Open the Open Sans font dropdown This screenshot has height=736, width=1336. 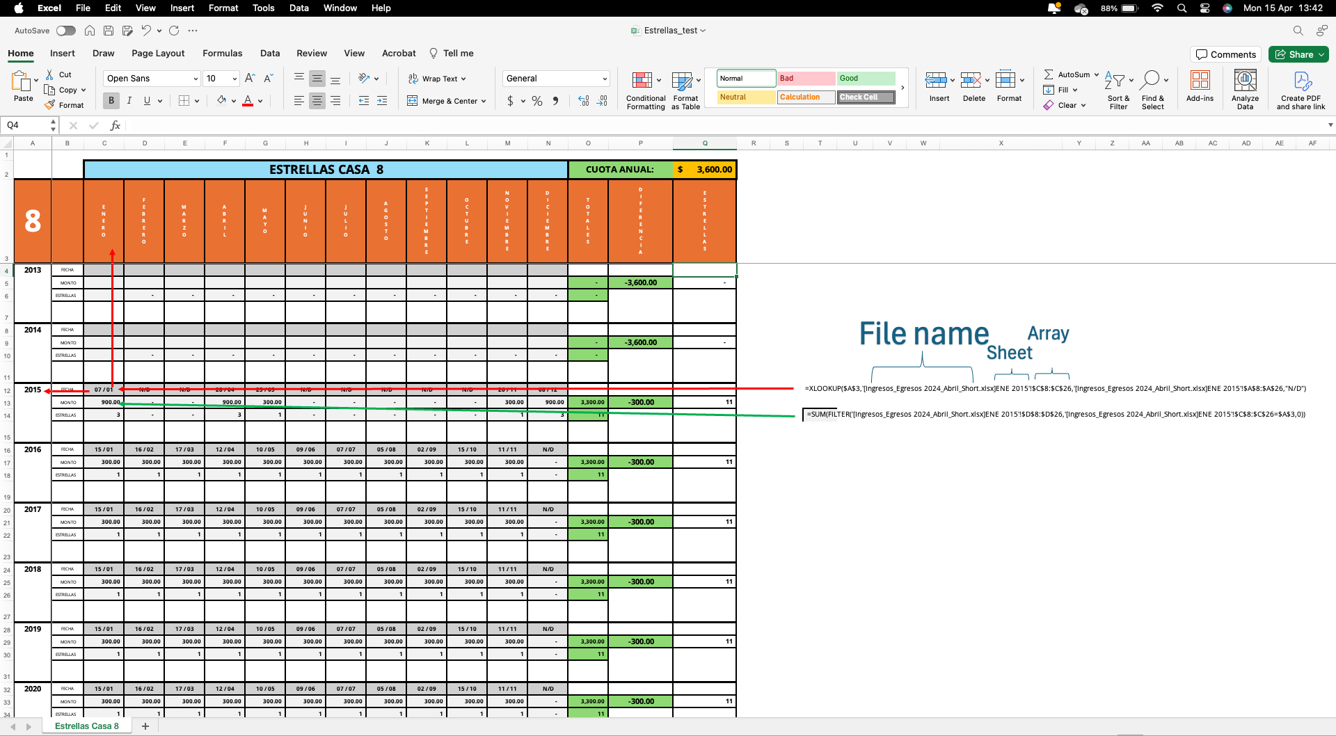195,78
